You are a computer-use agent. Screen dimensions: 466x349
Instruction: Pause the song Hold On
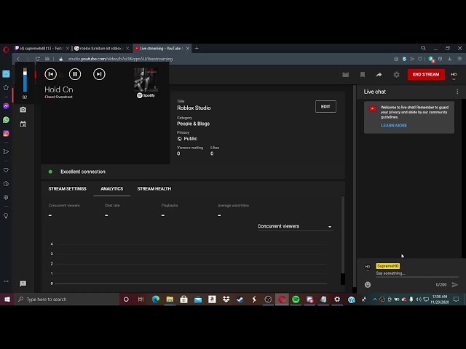[x=75, y=74]
